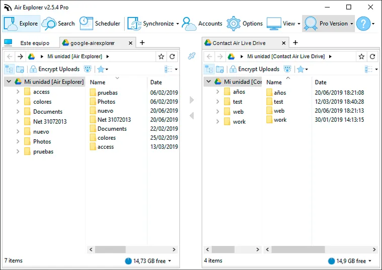Select Net 31072013 in left tree

click(x=45, y=122)
